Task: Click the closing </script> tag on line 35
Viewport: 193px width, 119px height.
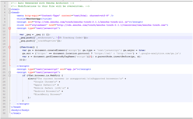Action: pyautogui.click(x=23, y=104)
